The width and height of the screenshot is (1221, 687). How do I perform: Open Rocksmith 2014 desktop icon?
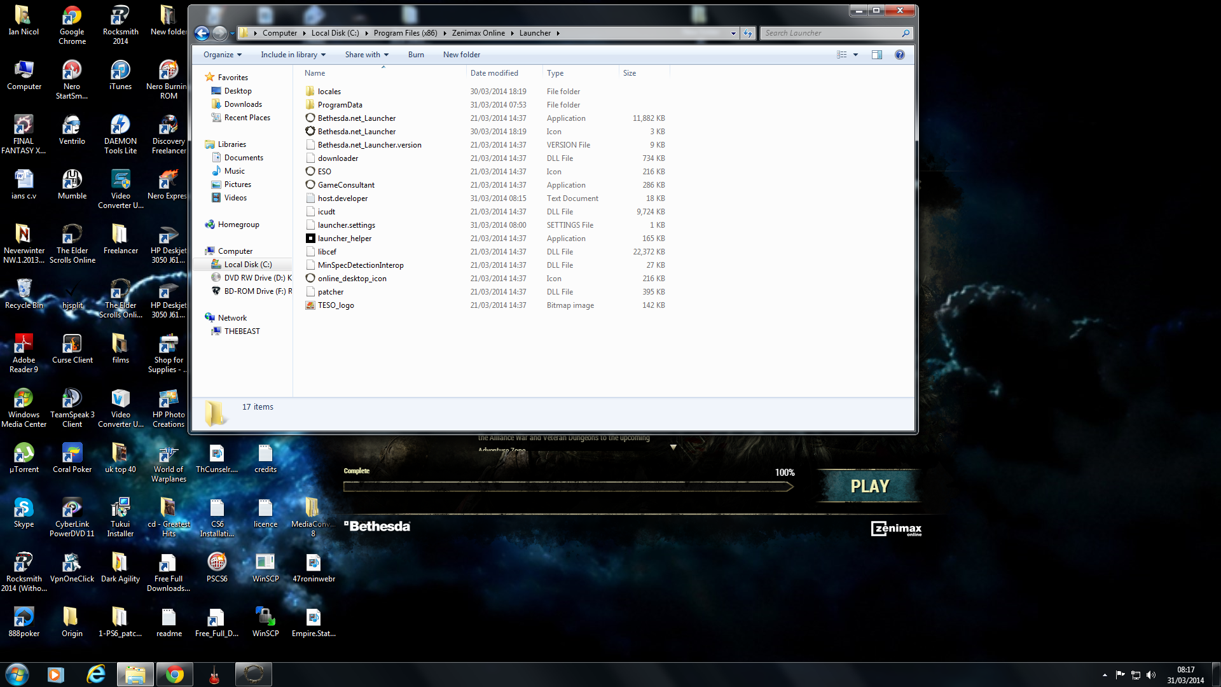(120, 25)
